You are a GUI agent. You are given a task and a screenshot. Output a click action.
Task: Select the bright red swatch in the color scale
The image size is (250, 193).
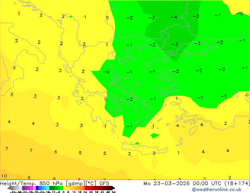[x=86, y=188]
